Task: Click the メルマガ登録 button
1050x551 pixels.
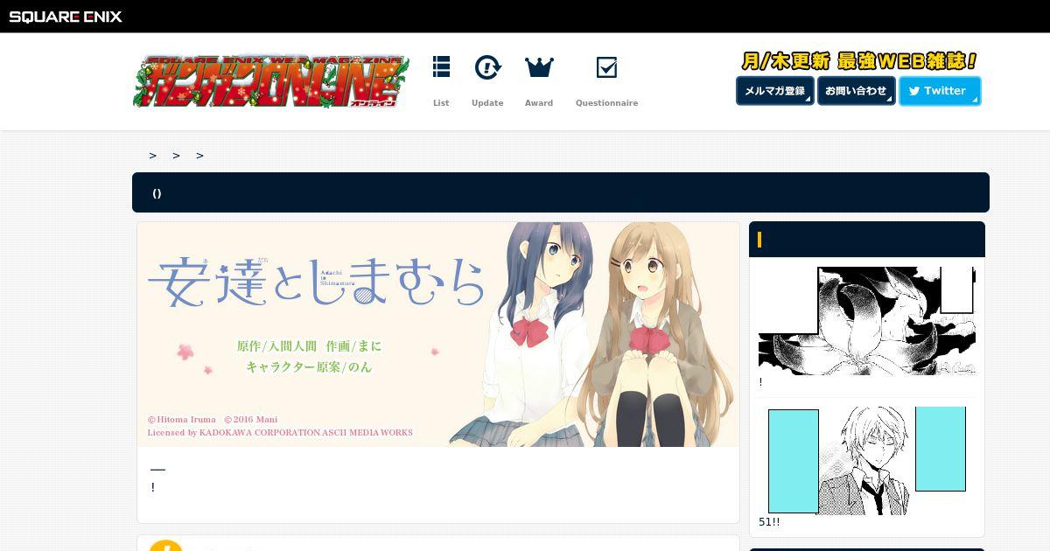Action: coord(775,91)
